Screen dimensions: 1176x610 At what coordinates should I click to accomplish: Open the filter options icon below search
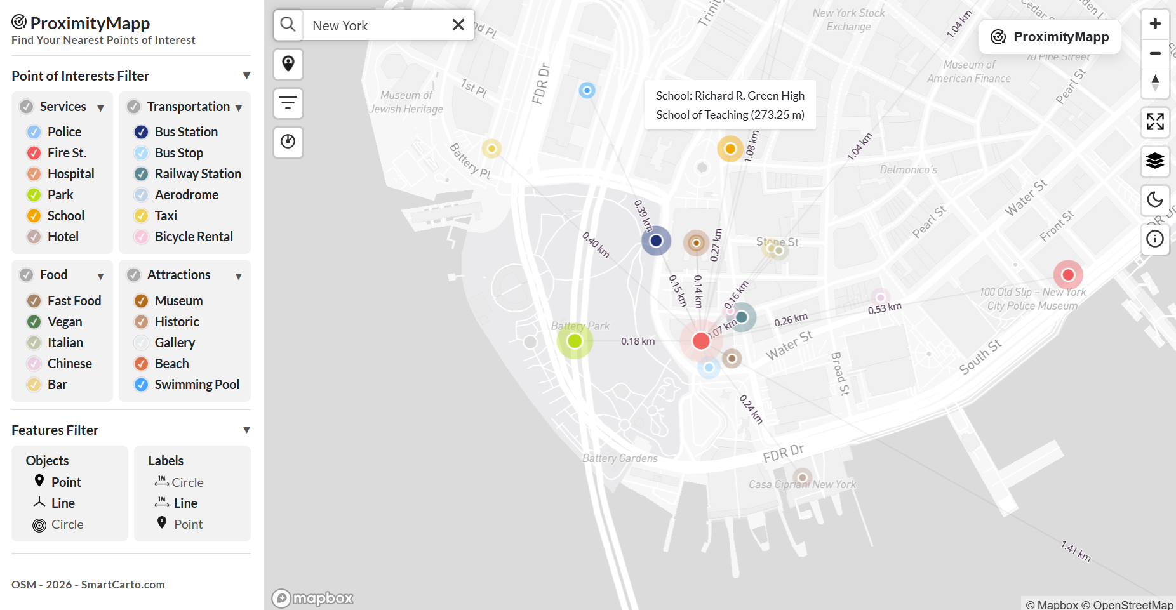point(288,103)
